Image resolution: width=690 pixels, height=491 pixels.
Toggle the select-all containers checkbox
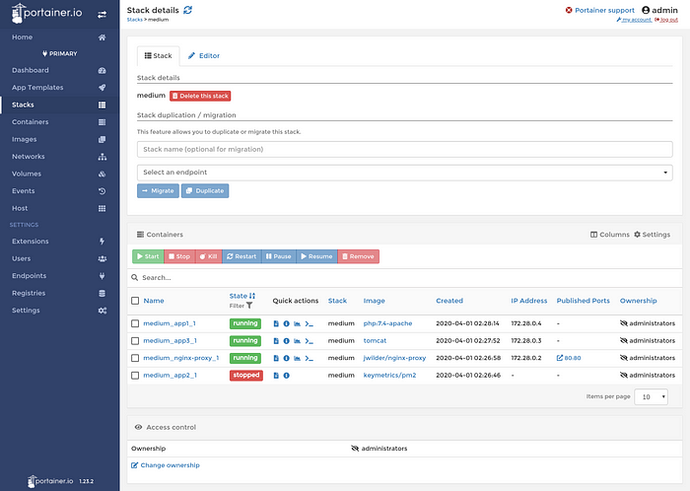[135, 301]
